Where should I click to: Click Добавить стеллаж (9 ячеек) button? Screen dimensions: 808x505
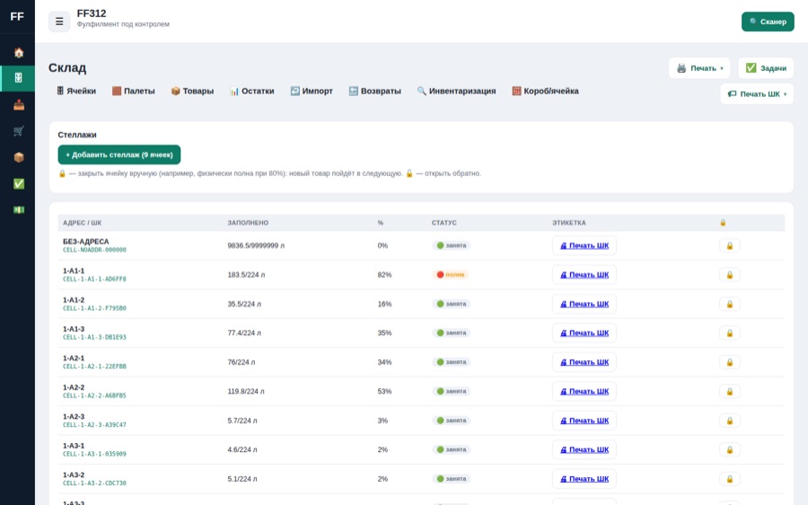tap(119, 155)
